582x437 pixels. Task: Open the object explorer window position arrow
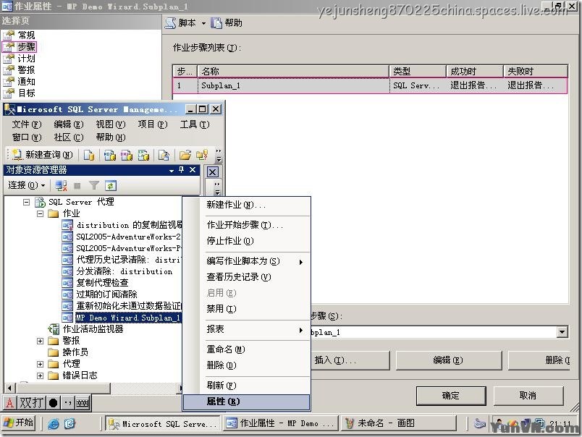[x=172, y=170]
